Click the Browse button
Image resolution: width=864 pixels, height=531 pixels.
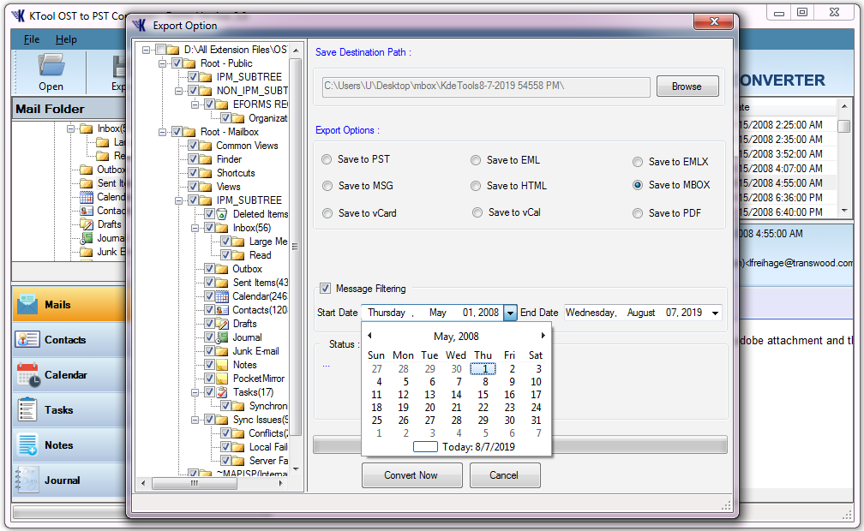(687, 87)
